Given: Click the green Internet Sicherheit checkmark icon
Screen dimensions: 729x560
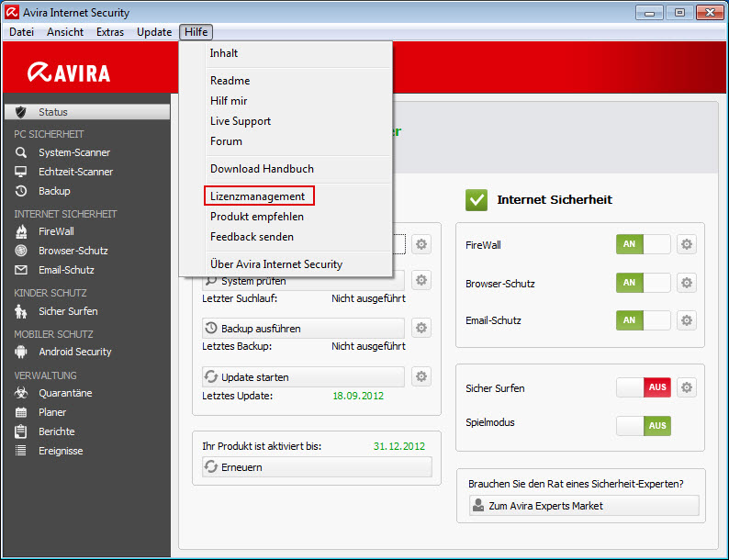Looking at the screenshot, I should point(477,200).
